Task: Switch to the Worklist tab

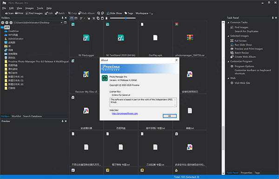Action: (16, 116)
